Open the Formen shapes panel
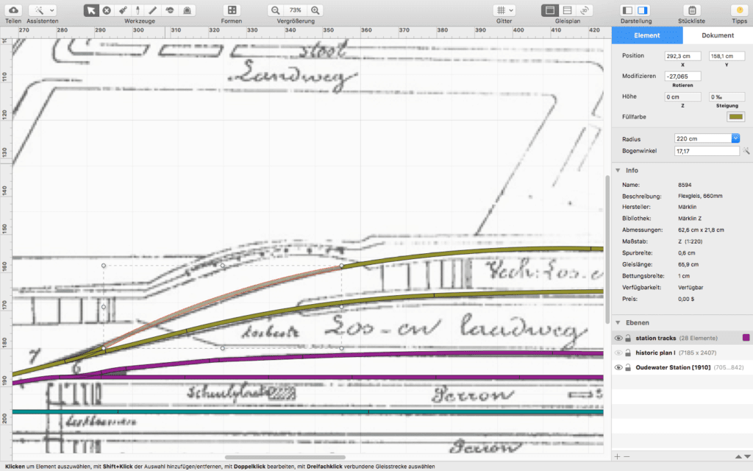 pyautogui.click(x=232, y=10)
